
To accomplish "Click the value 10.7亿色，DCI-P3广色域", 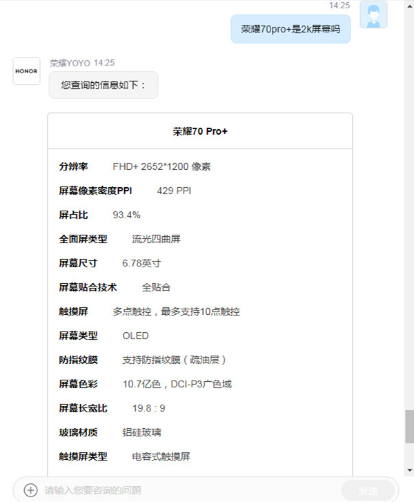I will [x=177, y=384].
